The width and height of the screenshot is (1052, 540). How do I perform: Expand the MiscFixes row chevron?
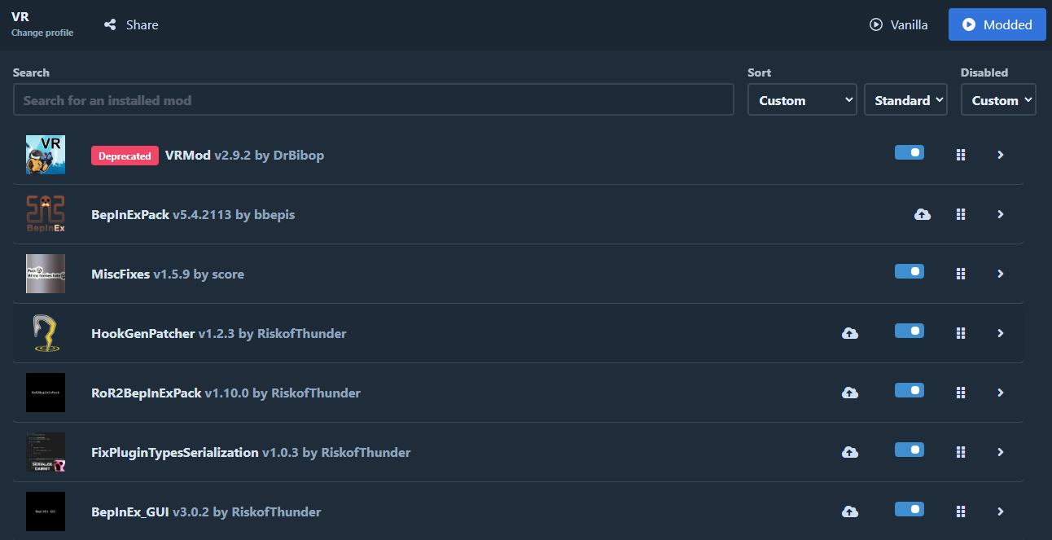click(x=1001, y=274)
